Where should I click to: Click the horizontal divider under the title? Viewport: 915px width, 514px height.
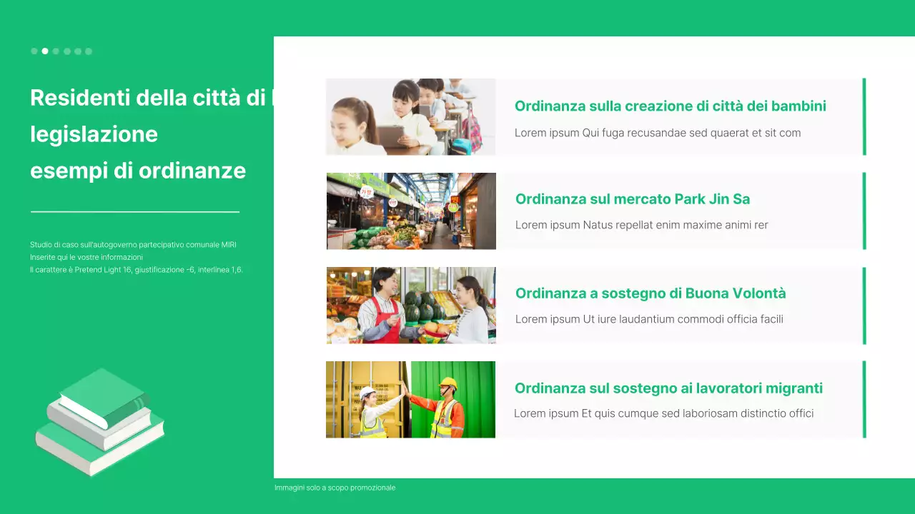click(x=134, y=211)
